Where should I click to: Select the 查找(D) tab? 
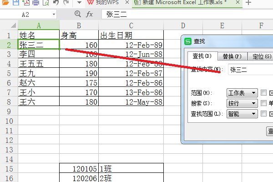[x=202, y=56]
